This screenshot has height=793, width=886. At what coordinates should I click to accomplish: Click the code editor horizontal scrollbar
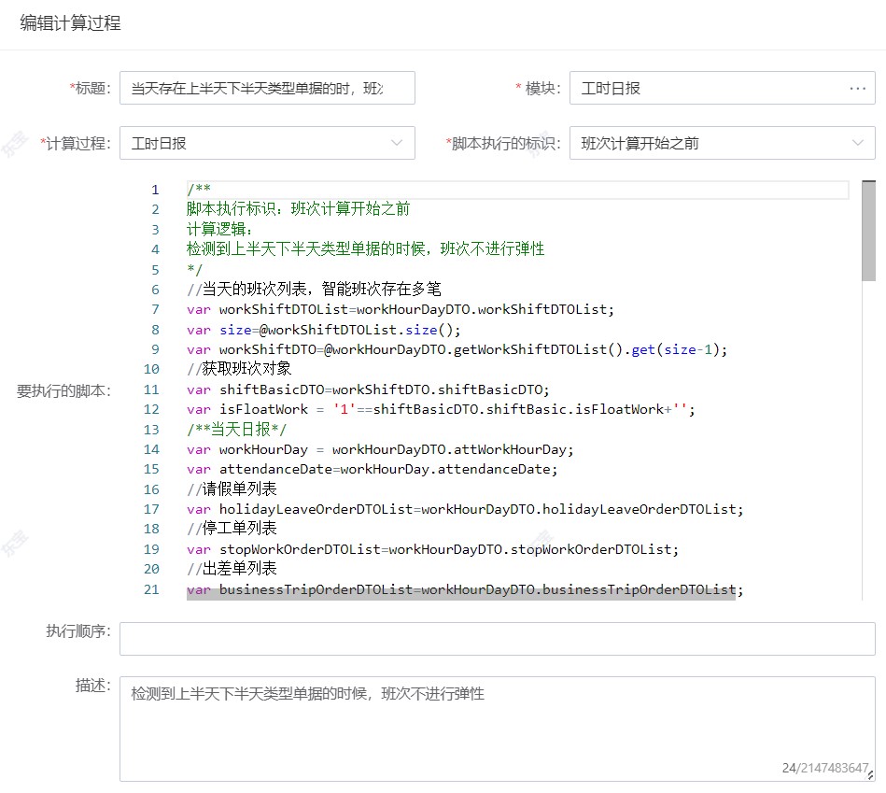460,593
